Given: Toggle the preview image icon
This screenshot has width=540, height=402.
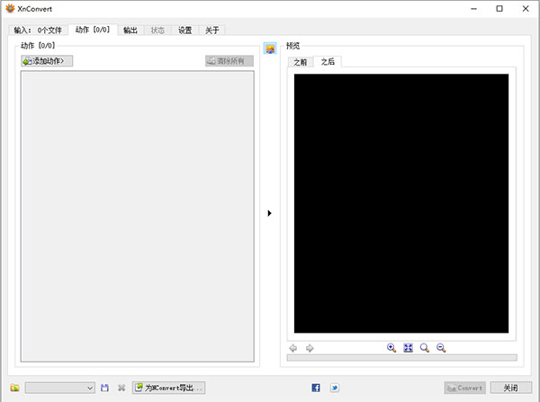Looking at the screenshot, I should pos(270,49).
